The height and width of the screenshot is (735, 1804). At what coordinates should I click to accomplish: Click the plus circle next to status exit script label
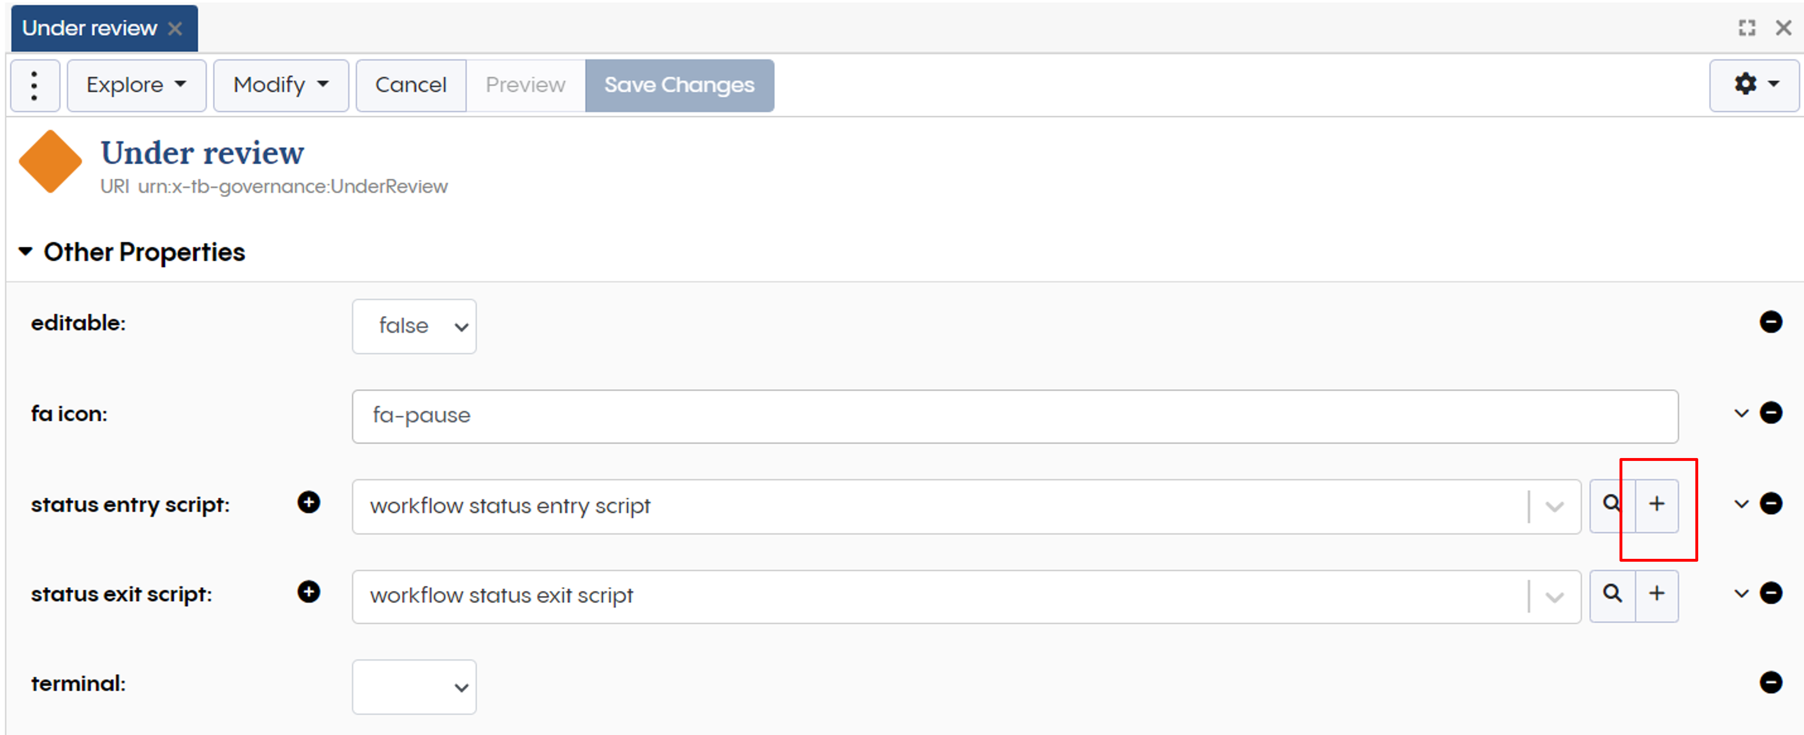[309, 592]
